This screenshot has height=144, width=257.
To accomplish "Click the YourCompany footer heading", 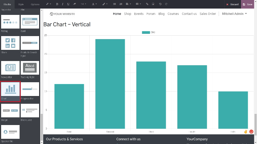I will (197, 139).
